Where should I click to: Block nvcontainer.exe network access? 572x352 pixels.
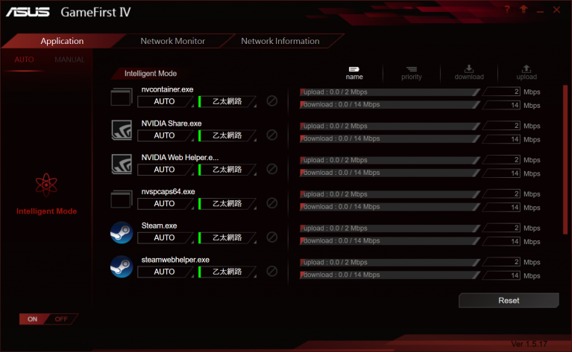tap(271, 100)
